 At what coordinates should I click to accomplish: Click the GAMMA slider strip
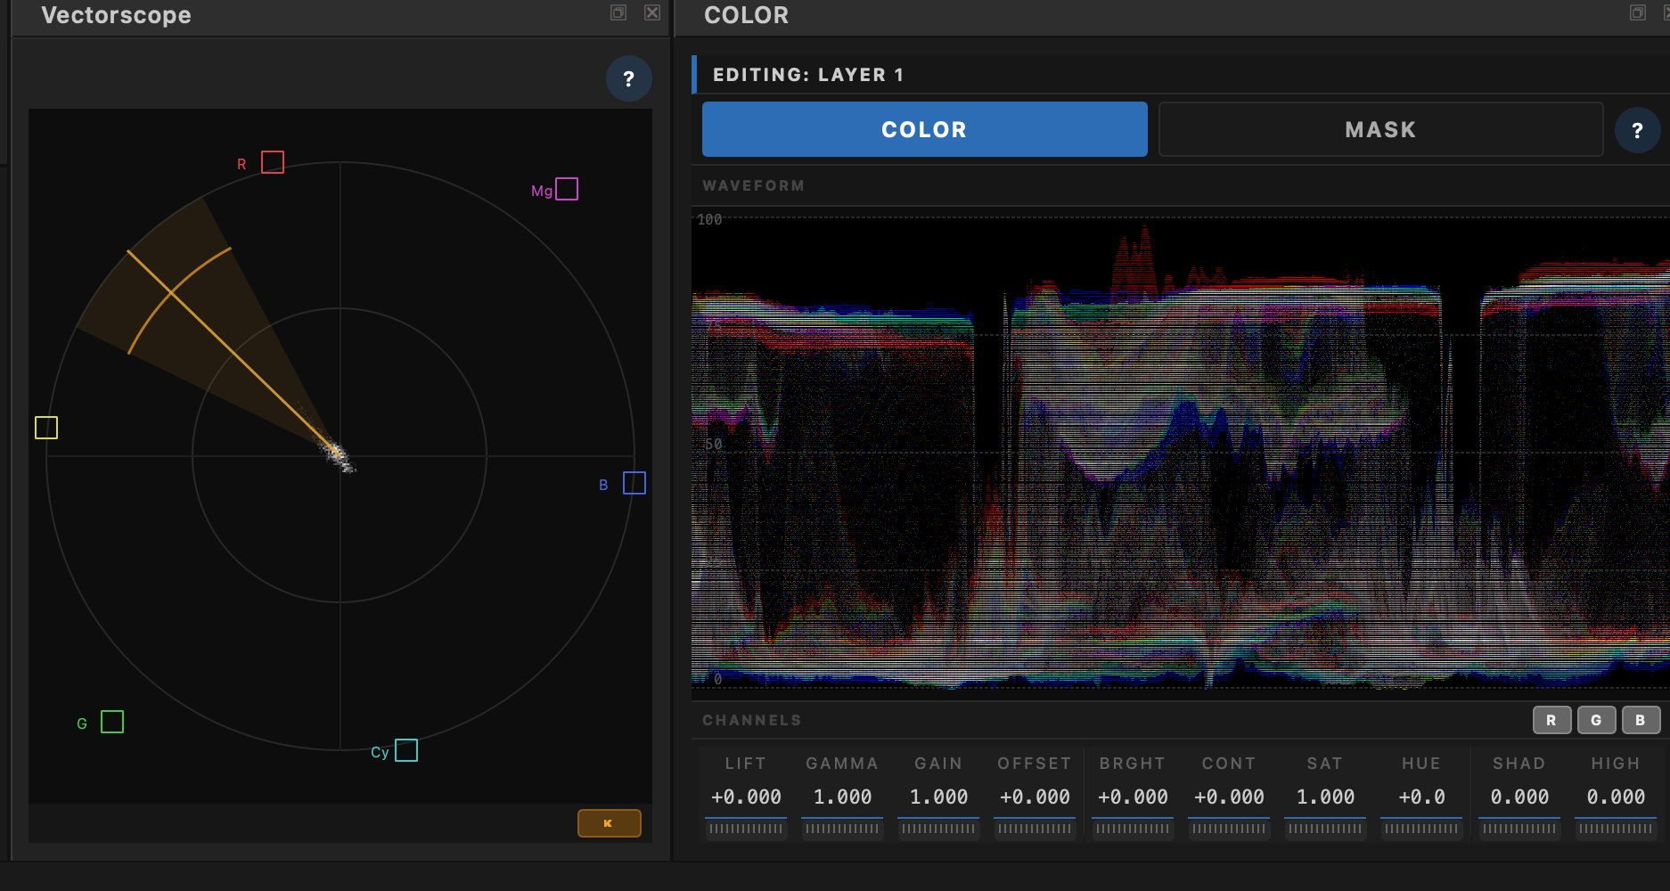tap(842, 829)
